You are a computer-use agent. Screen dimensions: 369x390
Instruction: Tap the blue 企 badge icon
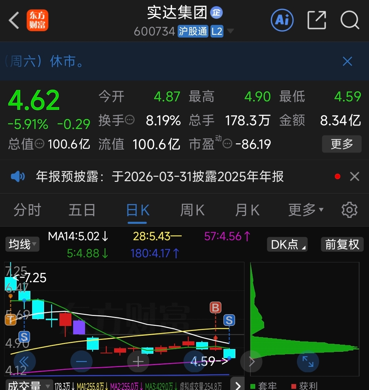(216, 12)
